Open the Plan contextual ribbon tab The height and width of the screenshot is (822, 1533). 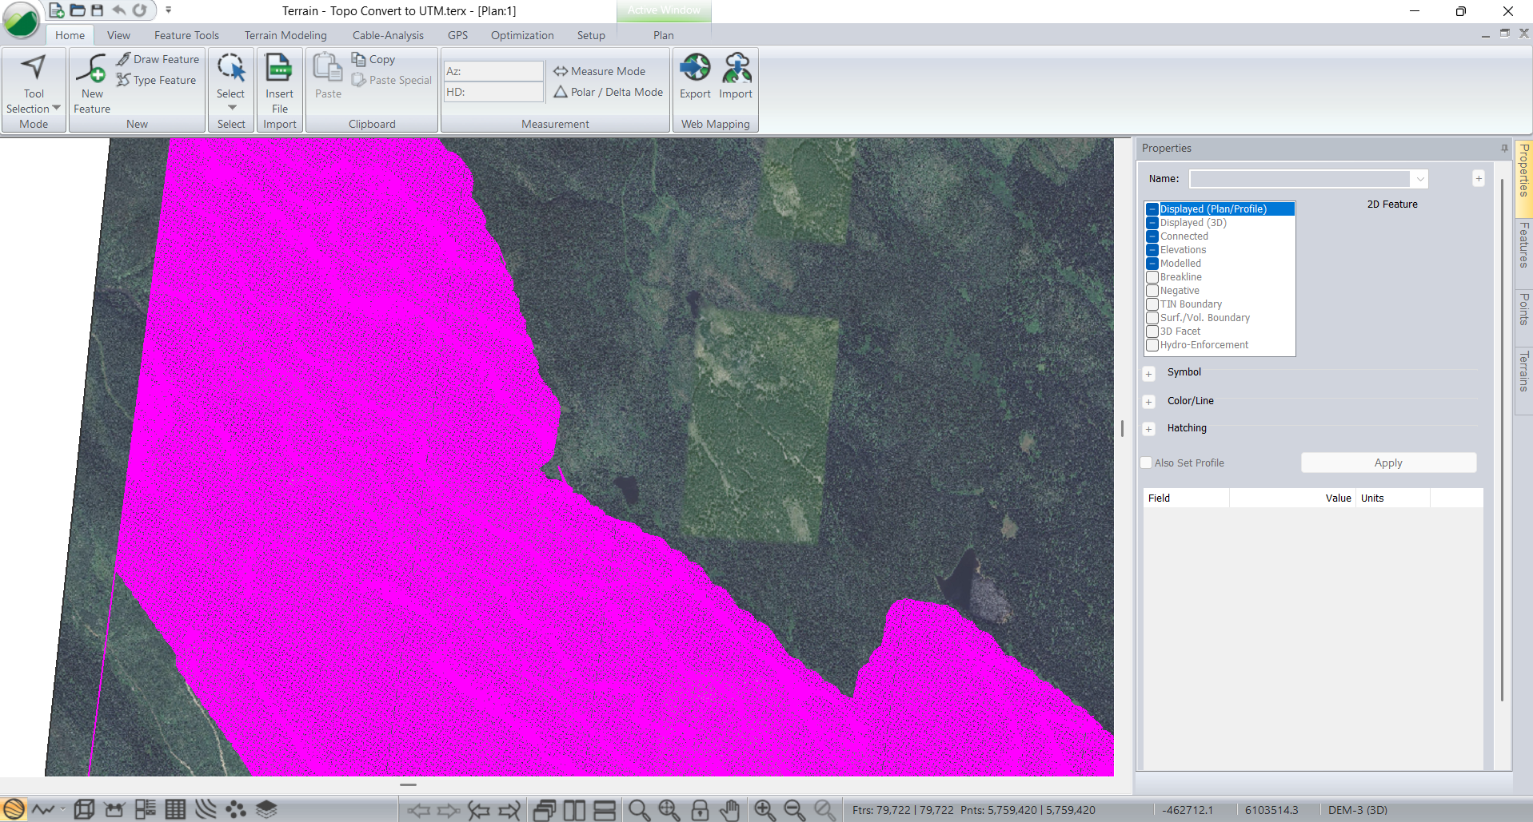point(663,35)
